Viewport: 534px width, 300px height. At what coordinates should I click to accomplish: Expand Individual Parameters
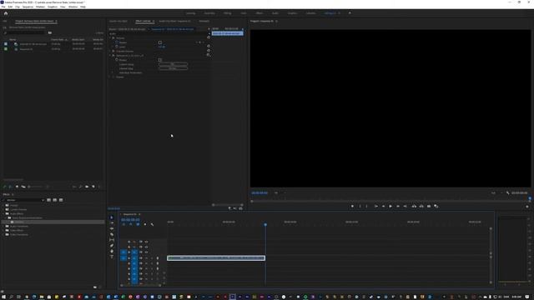pyautogui.click(x=113, y=72)
